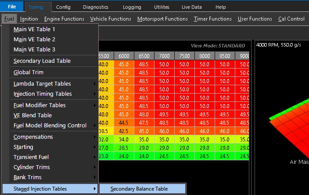Image resolution: width=309 pixels, height=195 pixels.
Task: Switch to the Config tab
Action: click(x=63, y=7)
